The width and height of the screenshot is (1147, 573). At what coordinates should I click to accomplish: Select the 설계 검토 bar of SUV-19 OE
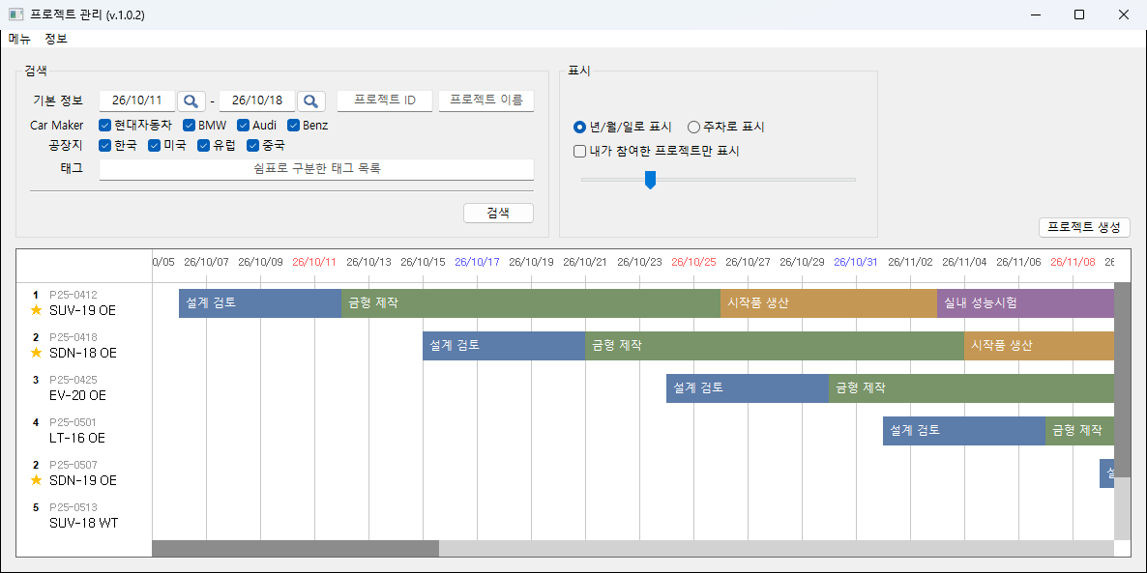tap(260, 303)
